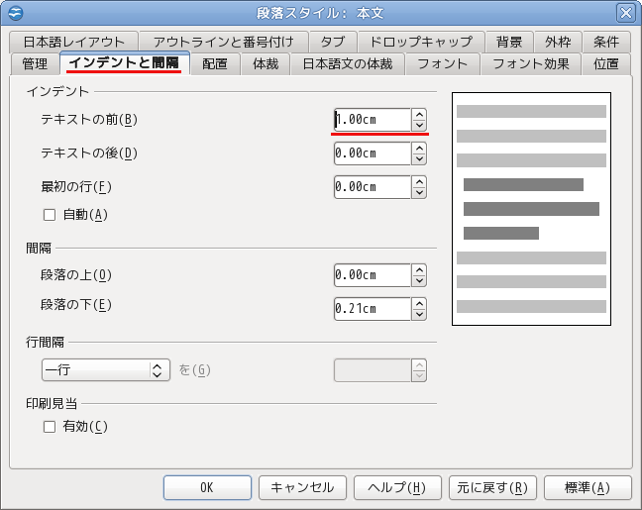Open the 位置 tab
The height and width of the screenshot is (510, 642).
pos(606,63)
